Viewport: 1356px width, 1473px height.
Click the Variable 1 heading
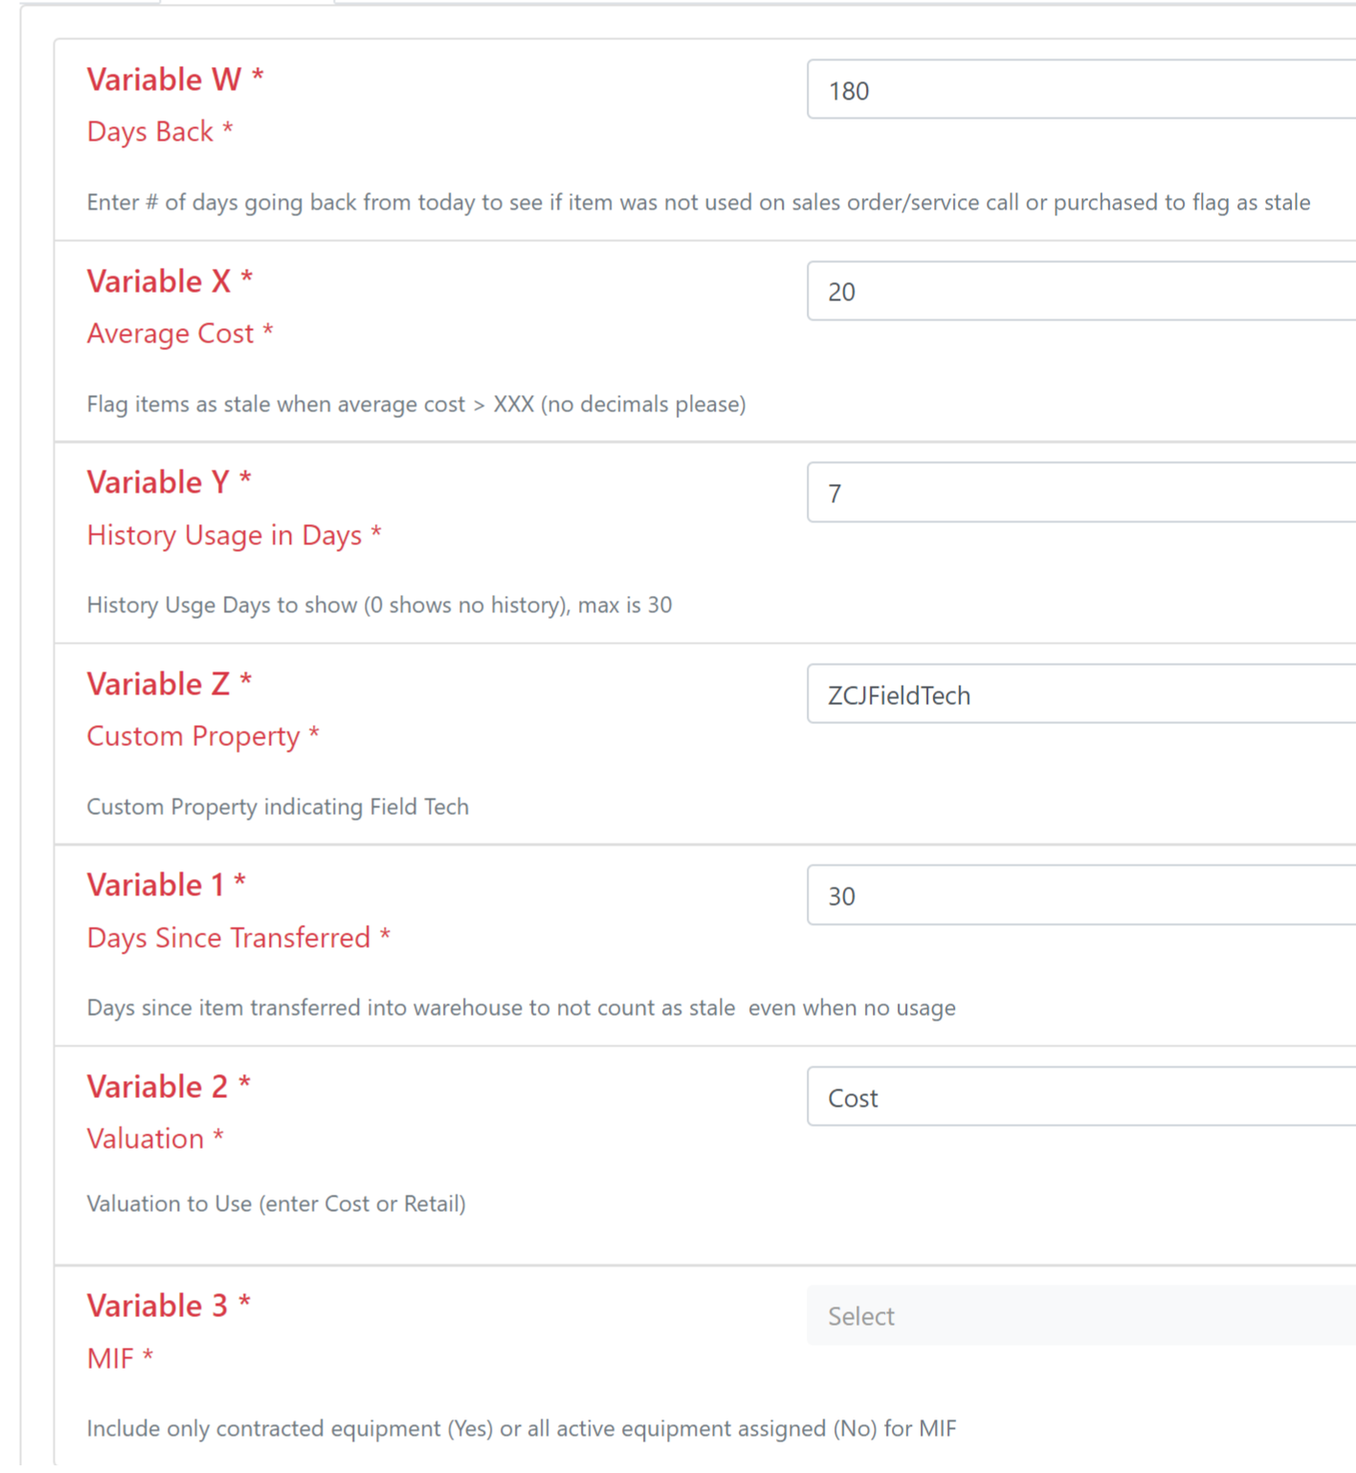point(167,885)
